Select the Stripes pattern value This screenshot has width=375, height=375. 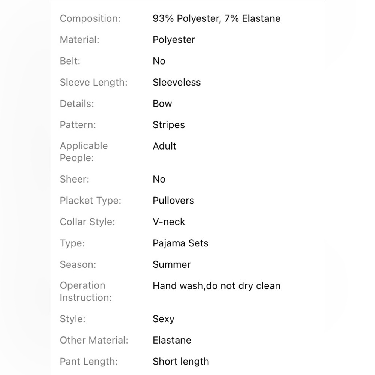coord(169,125)
